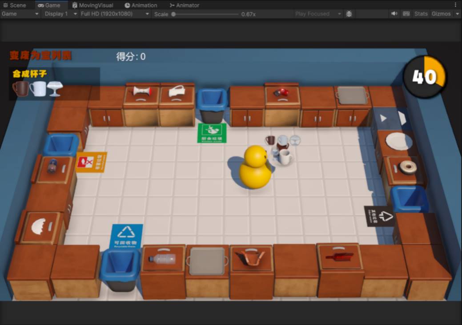Toggle the Stats overlay
This screenshot has width=462, height=325.
pyautogui.click(x=421, y=14)
